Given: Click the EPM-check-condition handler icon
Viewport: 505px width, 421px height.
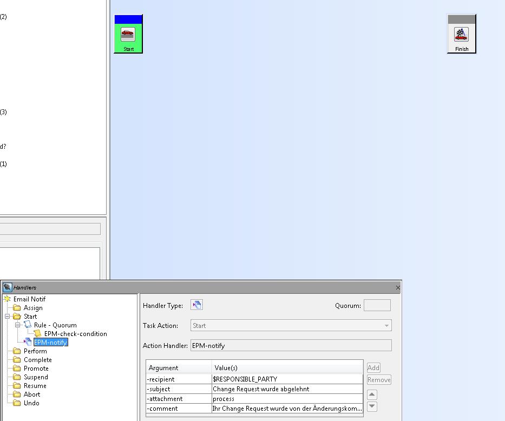Looking at the screenshot, I should (x=38, y=333).
